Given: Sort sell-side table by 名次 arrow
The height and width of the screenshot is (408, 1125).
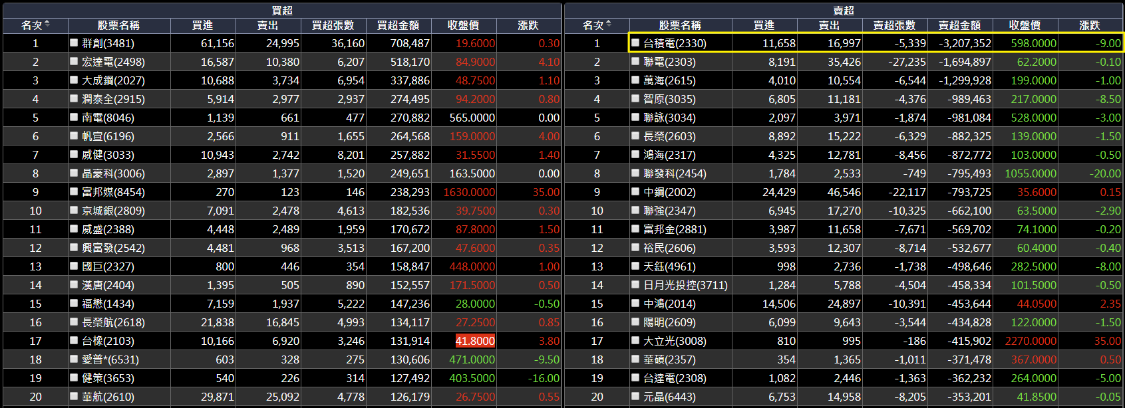Looking at the screenshot, I should pos(609,25).
